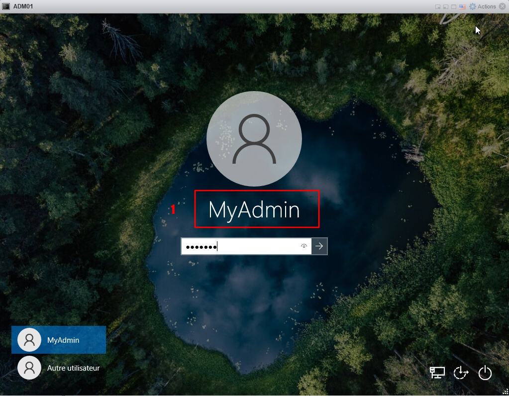This screenshot has width=509, height=396.
Task: Click the power button icon
Action: click(485, 373)
